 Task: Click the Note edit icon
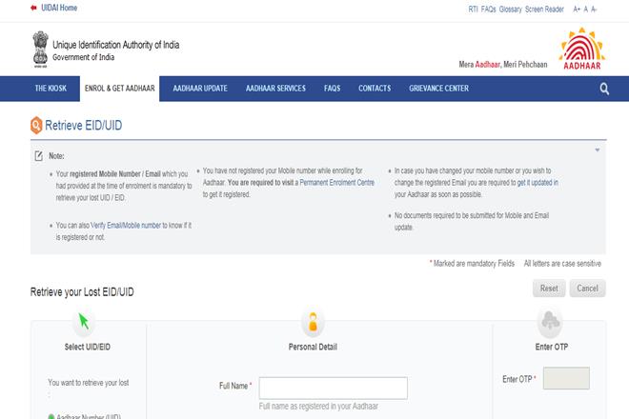click(38, 155)
